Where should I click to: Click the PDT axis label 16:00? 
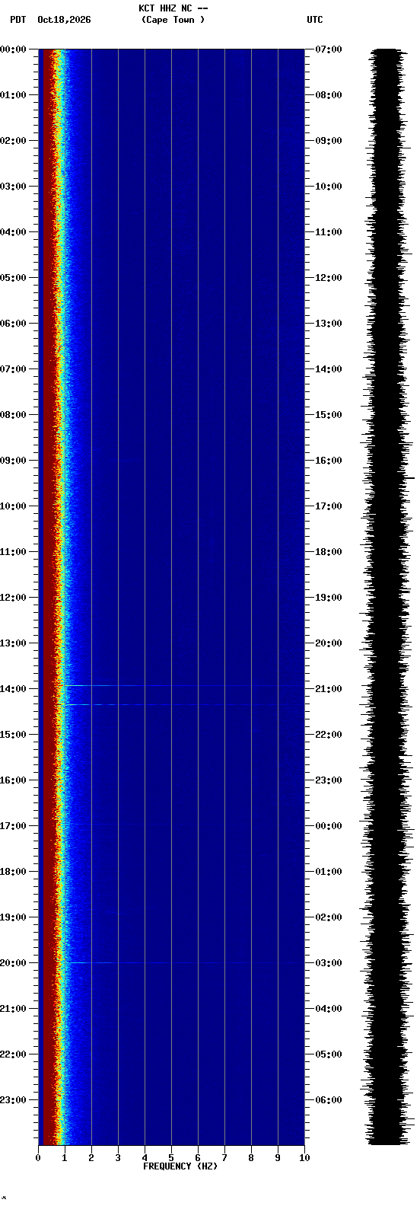pos(13,780)
